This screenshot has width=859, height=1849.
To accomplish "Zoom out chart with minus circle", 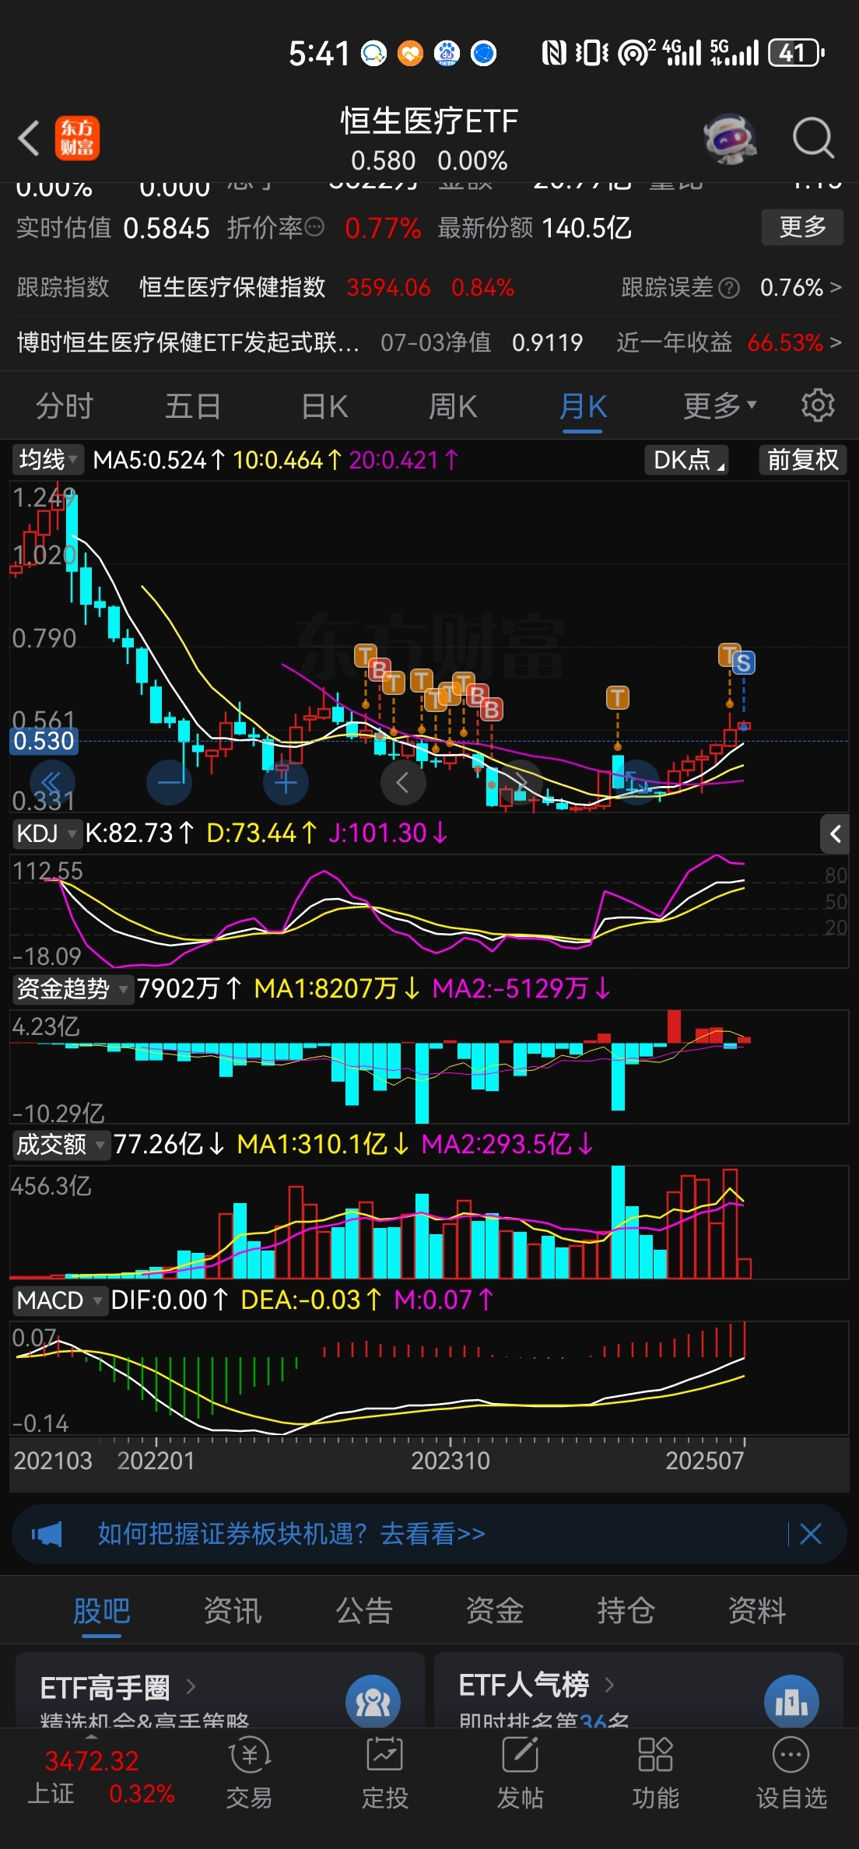I will (169, 782).
